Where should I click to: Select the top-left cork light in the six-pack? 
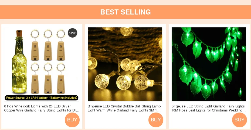pyautogui.click(x=35, y=45)
